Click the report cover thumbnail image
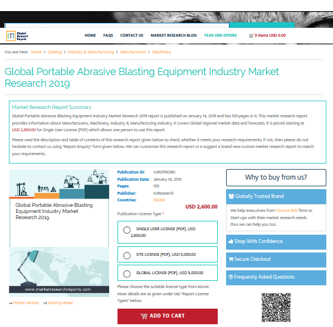The image size is (333, 327). click(x=59, y=233)
